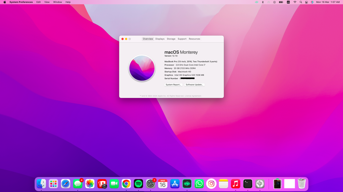The height and width of the screenshot is (192, 343).
Task: Click the MacBook Pro model description text
Action: 191,62
